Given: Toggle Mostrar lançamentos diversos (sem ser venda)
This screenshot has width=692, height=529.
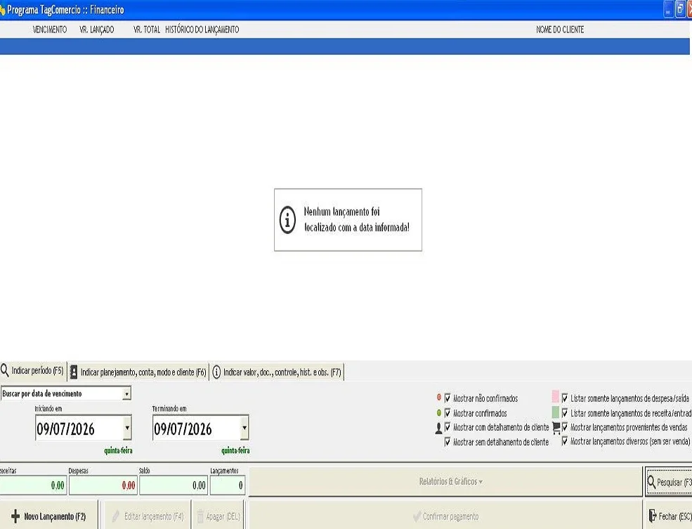Looking at the screenshot, I should [x=564, y=441].
